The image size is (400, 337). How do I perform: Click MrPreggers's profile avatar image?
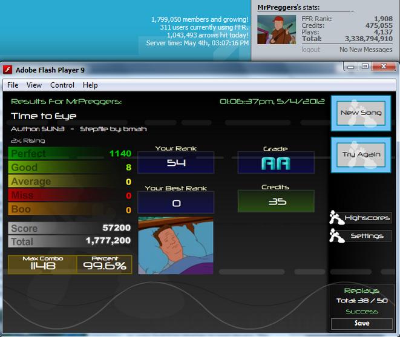point(277,30)
